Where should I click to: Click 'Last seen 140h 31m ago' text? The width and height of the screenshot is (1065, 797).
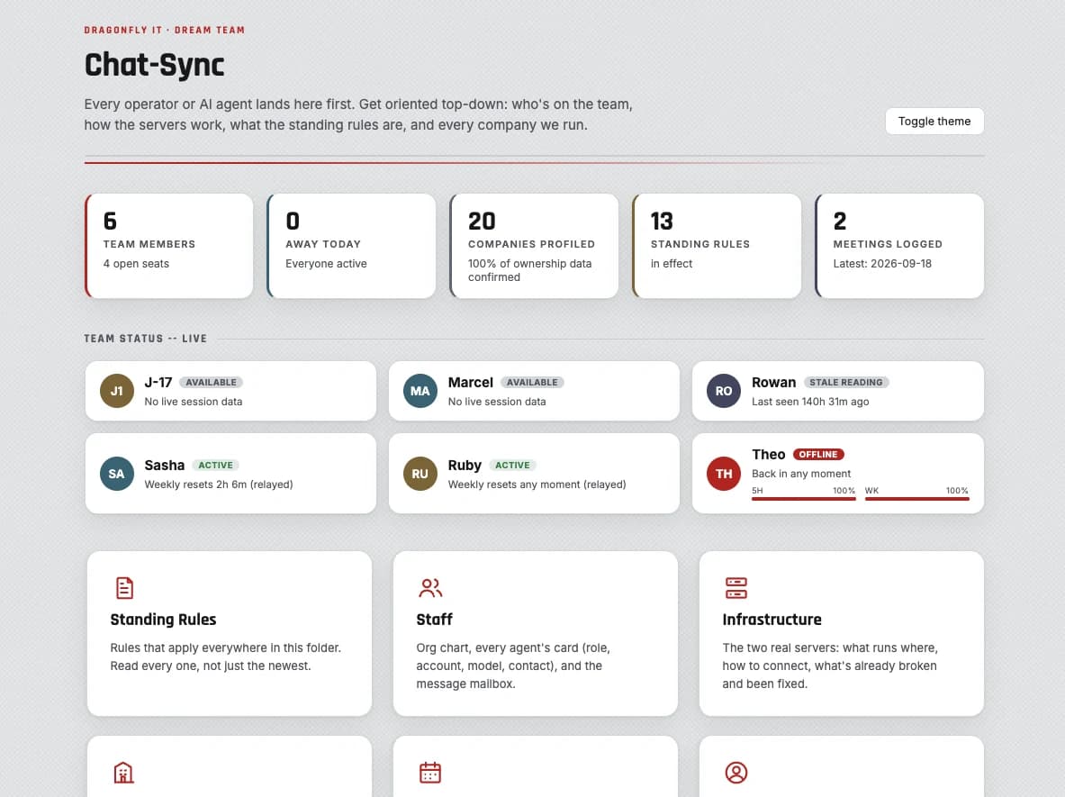pyautogui.click(x=810, y=402)
